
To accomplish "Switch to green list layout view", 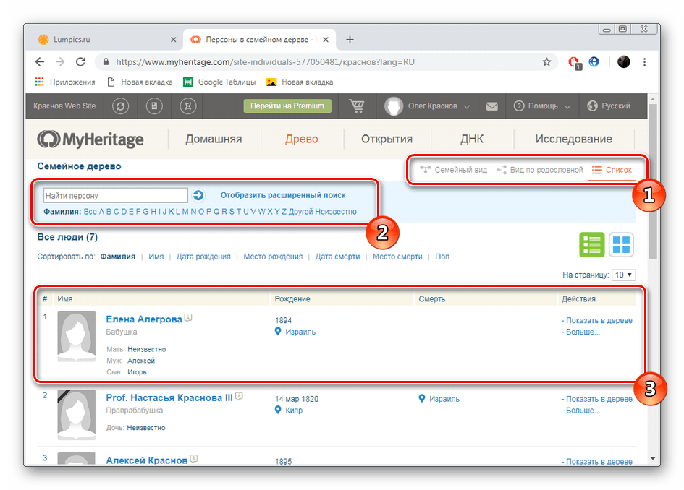I will point(591,244).
